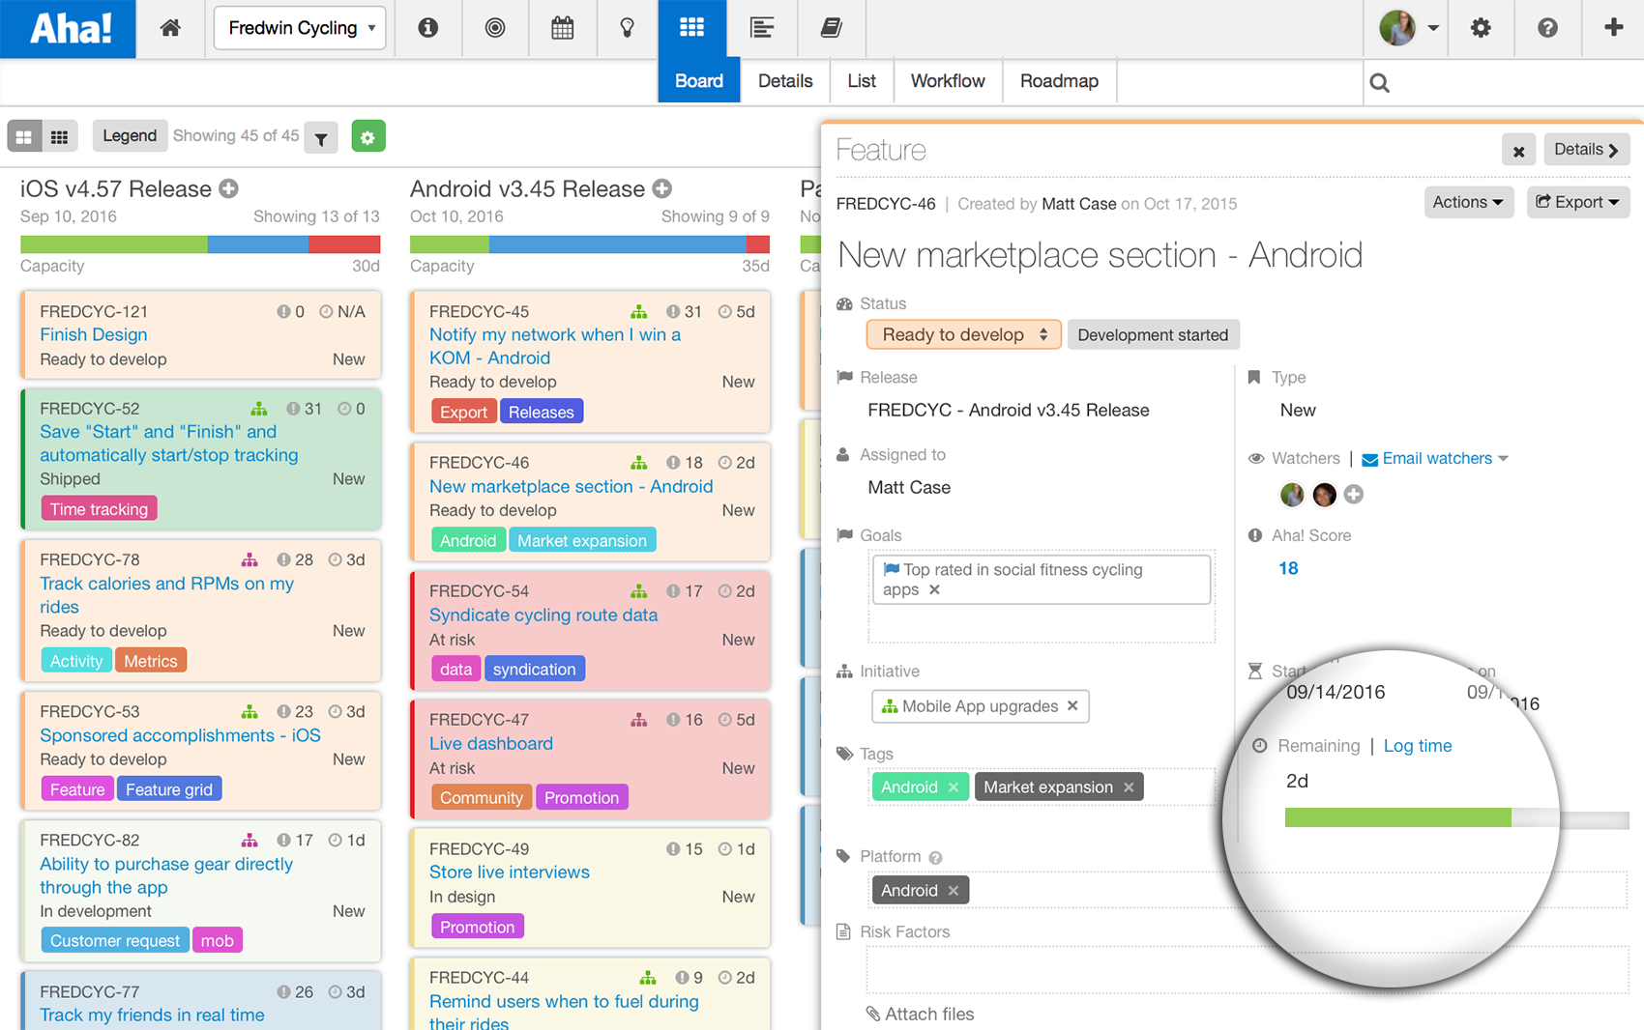Toggle Development started status
Image resolution: width=1644 pixels, height=1030 pixels.
coord(1153,334)
